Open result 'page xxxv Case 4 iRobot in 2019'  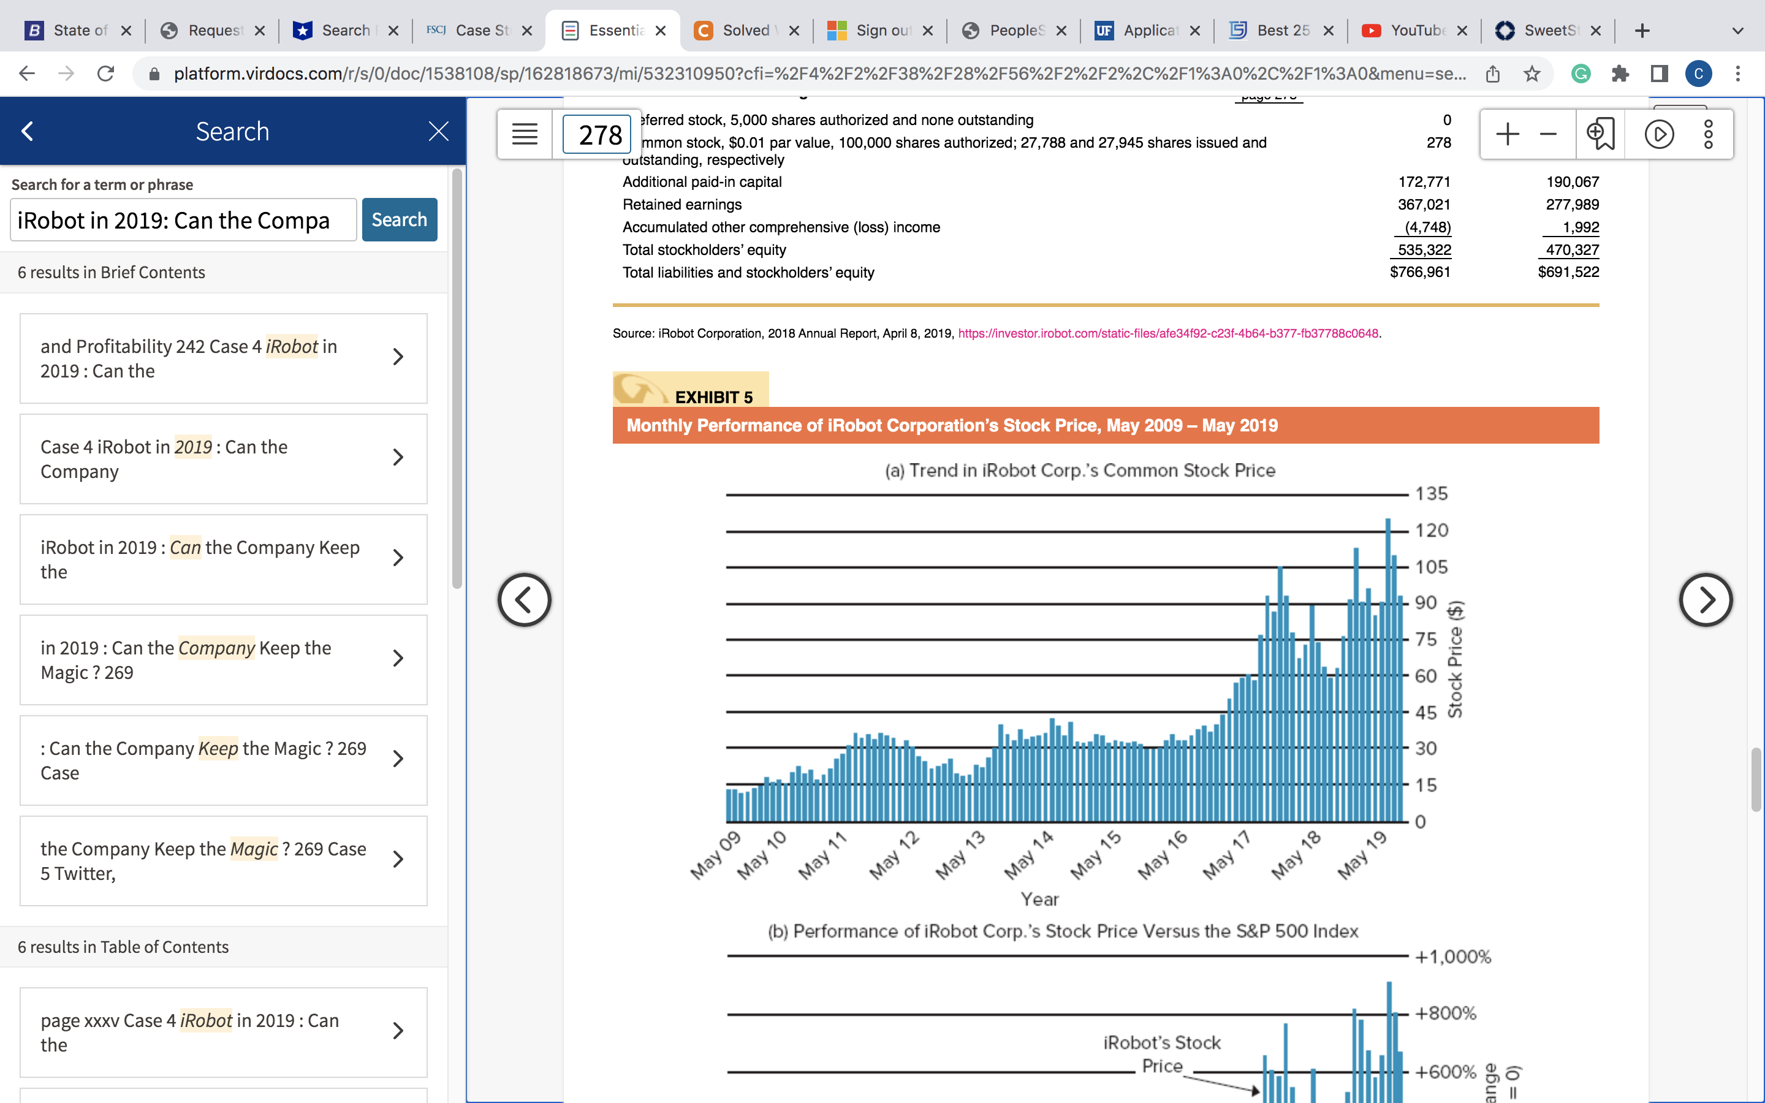(223, 1033)
